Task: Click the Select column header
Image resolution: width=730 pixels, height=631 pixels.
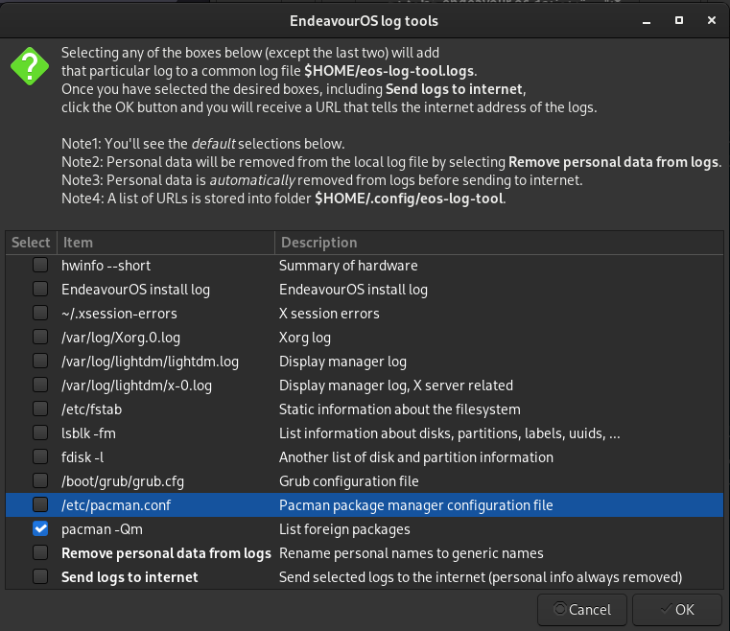Action: 31,243
